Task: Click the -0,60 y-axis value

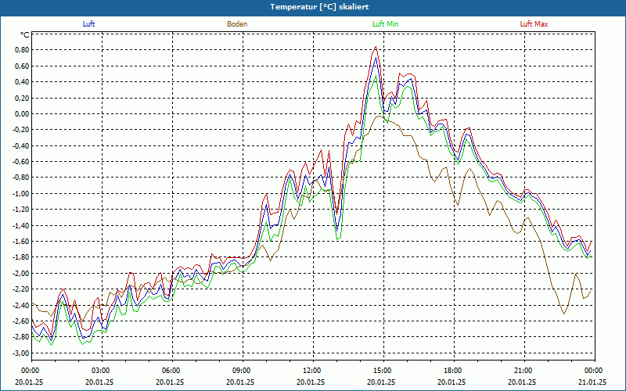Action: 22,162
